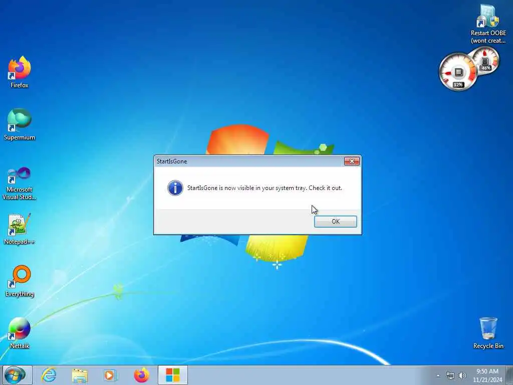Image resolution: width=513 pixels, height=385 pixels.
Task: Select the Supermium desktop shortcut
Action: (20, 124)
